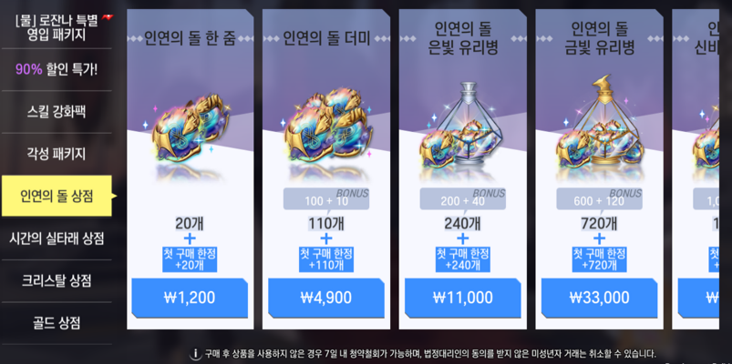Select the 90% 할인 특가! menu
The height and width of the screenshot is (364, 732).
[x=57, y=69]
